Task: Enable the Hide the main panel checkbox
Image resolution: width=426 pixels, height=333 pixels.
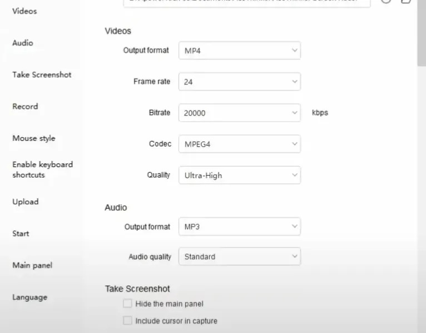Action: [128, 304]
